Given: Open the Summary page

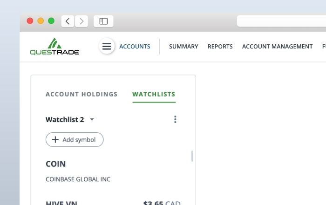Looking at the screenshot, I should tap(183, 47).
